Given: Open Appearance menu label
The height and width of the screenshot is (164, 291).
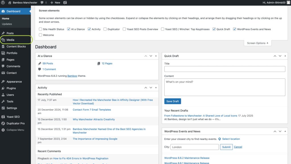Looking at the screenshot, I should [14, 82].
